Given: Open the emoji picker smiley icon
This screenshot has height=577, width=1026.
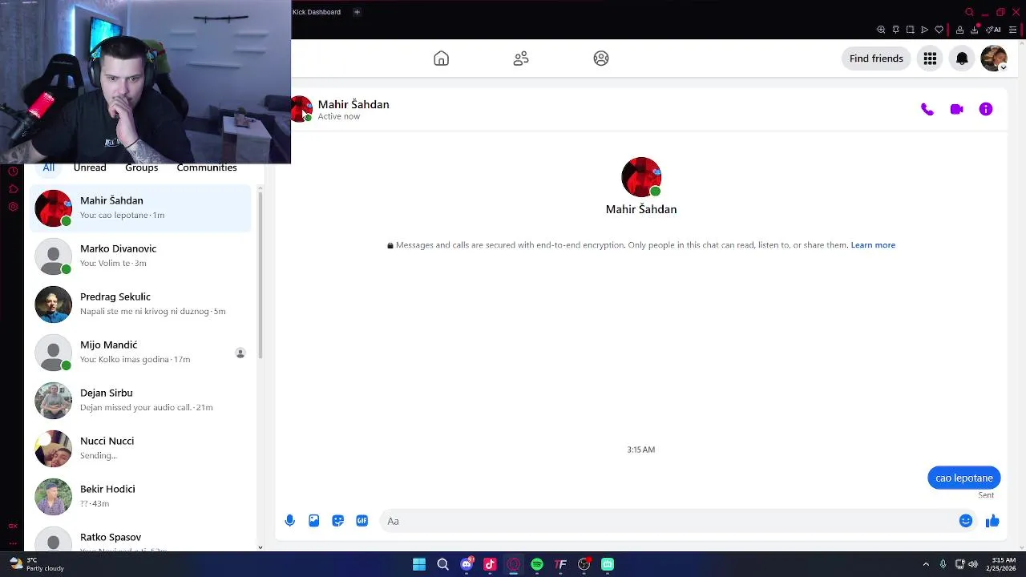Looking at the screenshot, I should [966, 521].
